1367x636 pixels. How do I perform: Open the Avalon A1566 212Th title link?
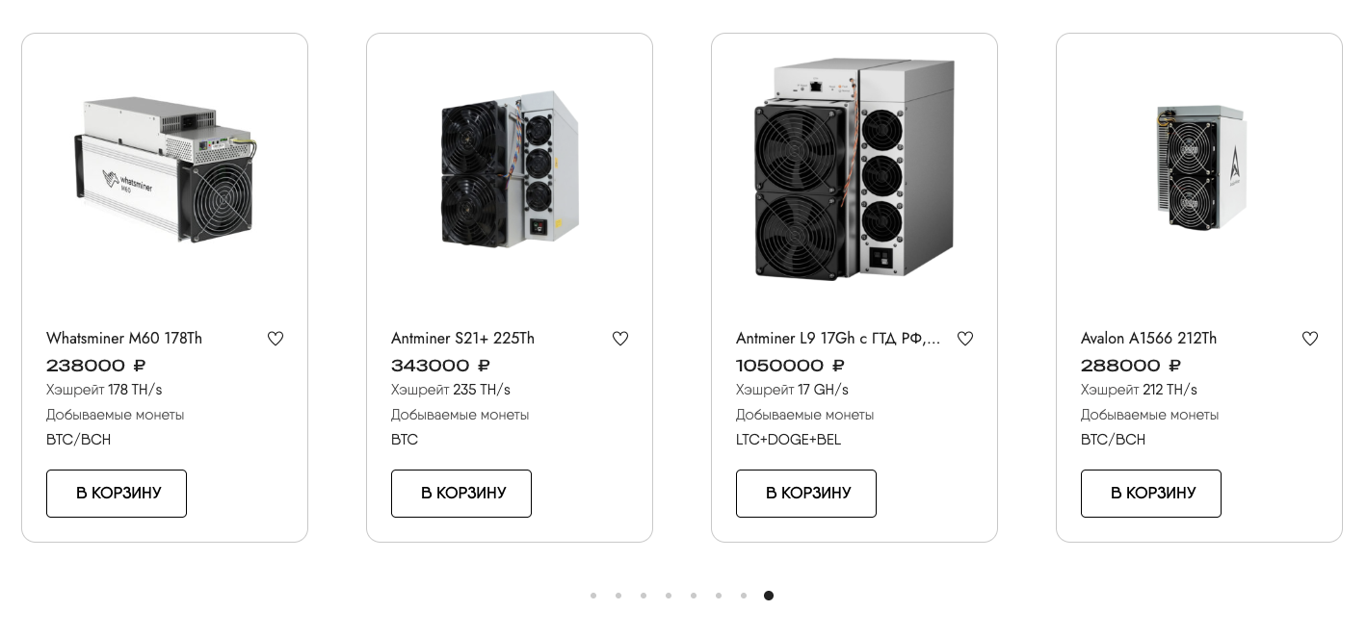click(x=1148, y=339)
